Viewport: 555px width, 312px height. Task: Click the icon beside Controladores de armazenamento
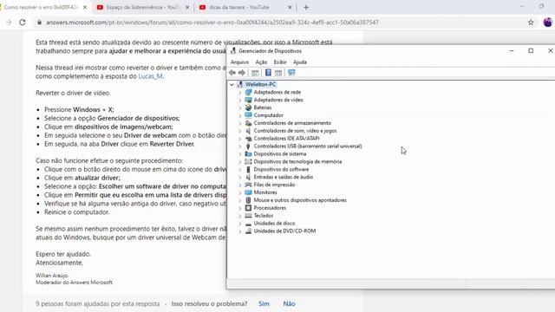(248, 123)
